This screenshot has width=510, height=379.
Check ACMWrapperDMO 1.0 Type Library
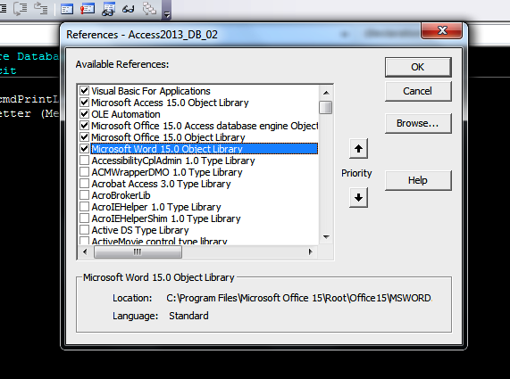coord(84,172)
